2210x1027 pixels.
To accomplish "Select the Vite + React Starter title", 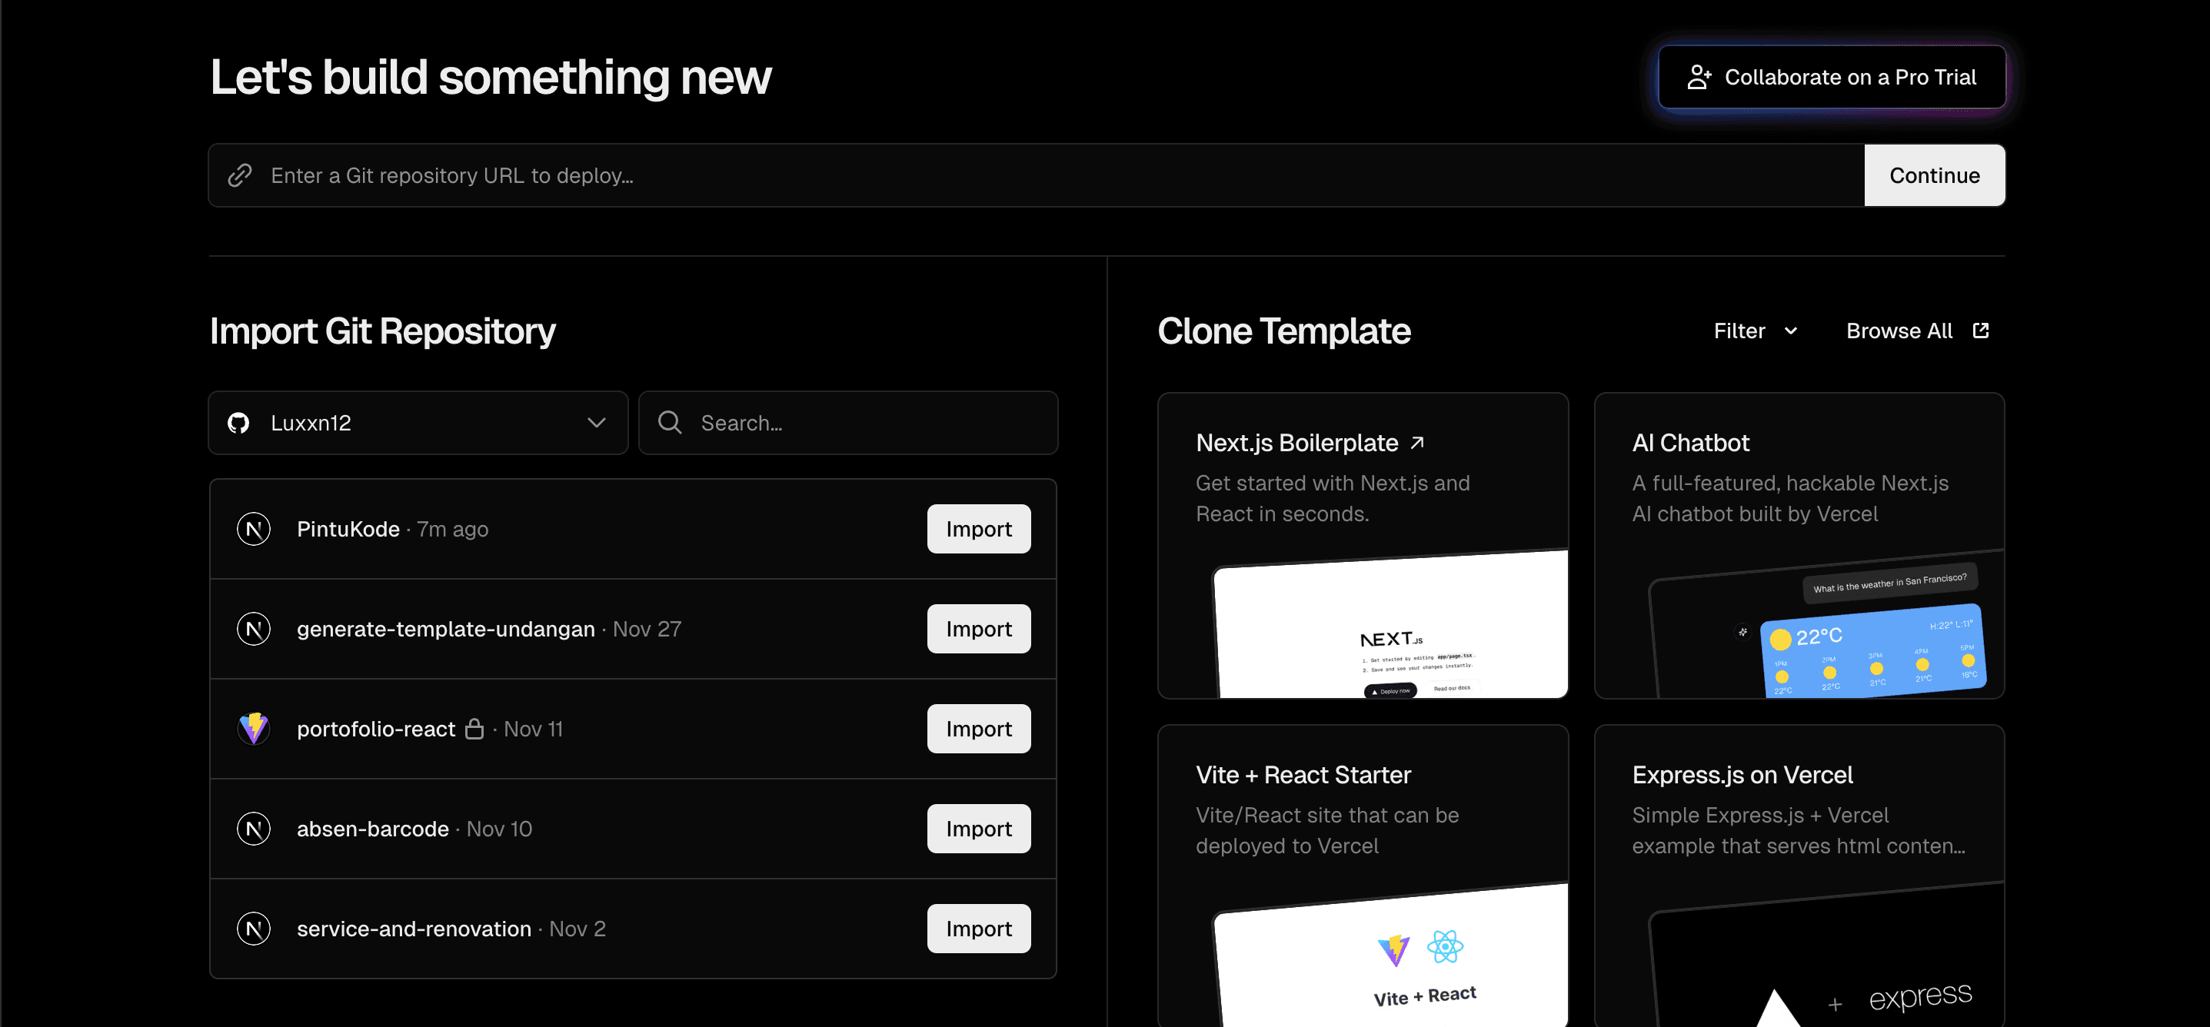I will [1303, 775].
